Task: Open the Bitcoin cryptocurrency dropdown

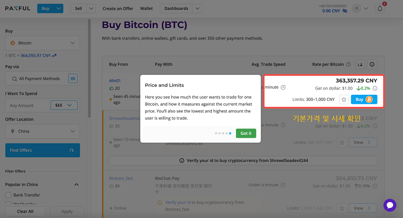Action: 43,43
